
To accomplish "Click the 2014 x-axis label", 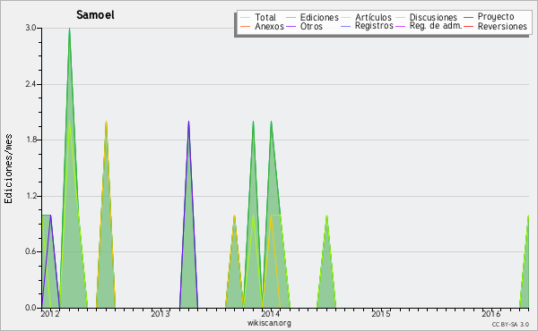I will [271, 314].
